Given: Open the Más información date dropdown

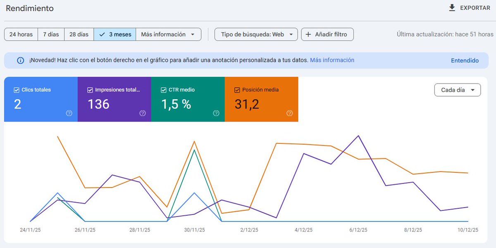Looking at the screenshot, I should (168, 34).
